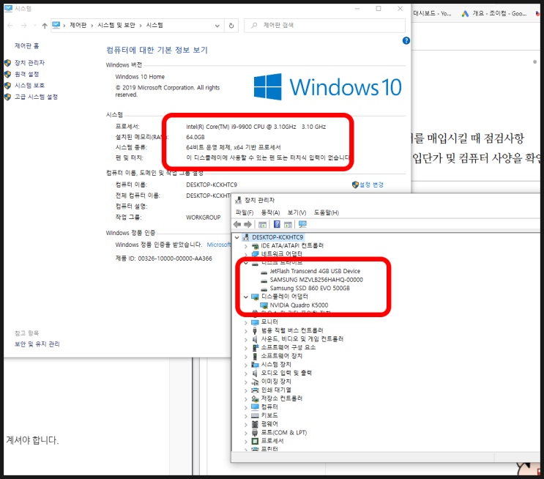Image resolution: width=544 pixels, height=479 pixels.
Task: Select the 저장소 컨트롤러 row
Action: 281,398
